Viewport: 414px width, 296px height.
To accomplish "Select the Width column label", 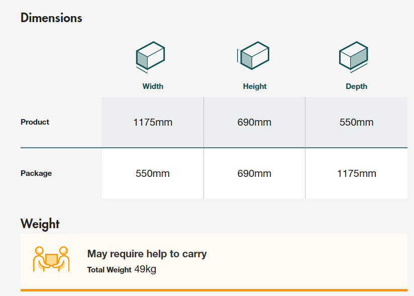I will click(153, 86).
